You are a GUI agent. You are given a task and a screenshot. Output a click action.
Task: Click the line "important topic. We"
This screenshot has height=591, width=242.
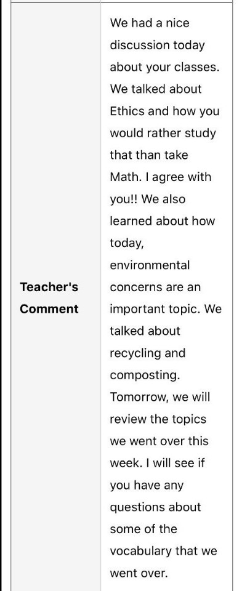(x=166, y=309)
